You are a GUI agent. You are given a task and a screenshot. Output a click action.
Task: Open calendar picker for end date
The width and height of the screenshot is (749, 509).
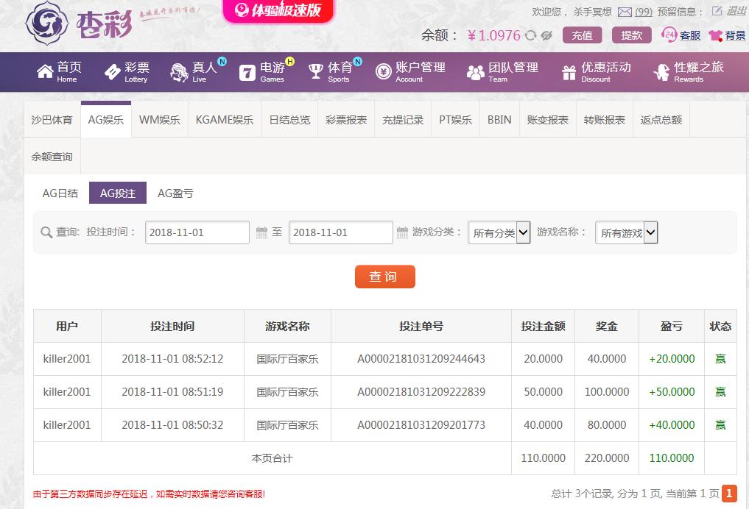tap(402, 232)
